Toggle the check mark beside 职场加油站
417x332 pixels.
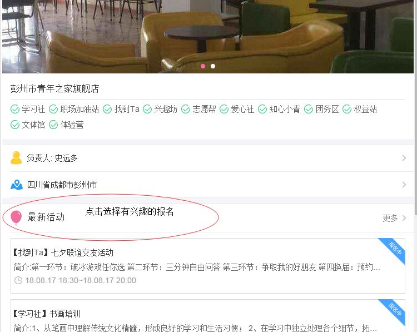click(53, 109)
